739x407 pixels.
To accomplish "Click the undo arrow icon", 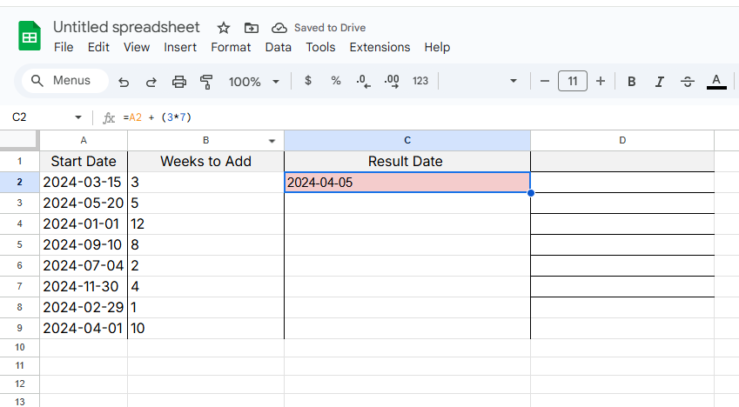I will point(124,82).
